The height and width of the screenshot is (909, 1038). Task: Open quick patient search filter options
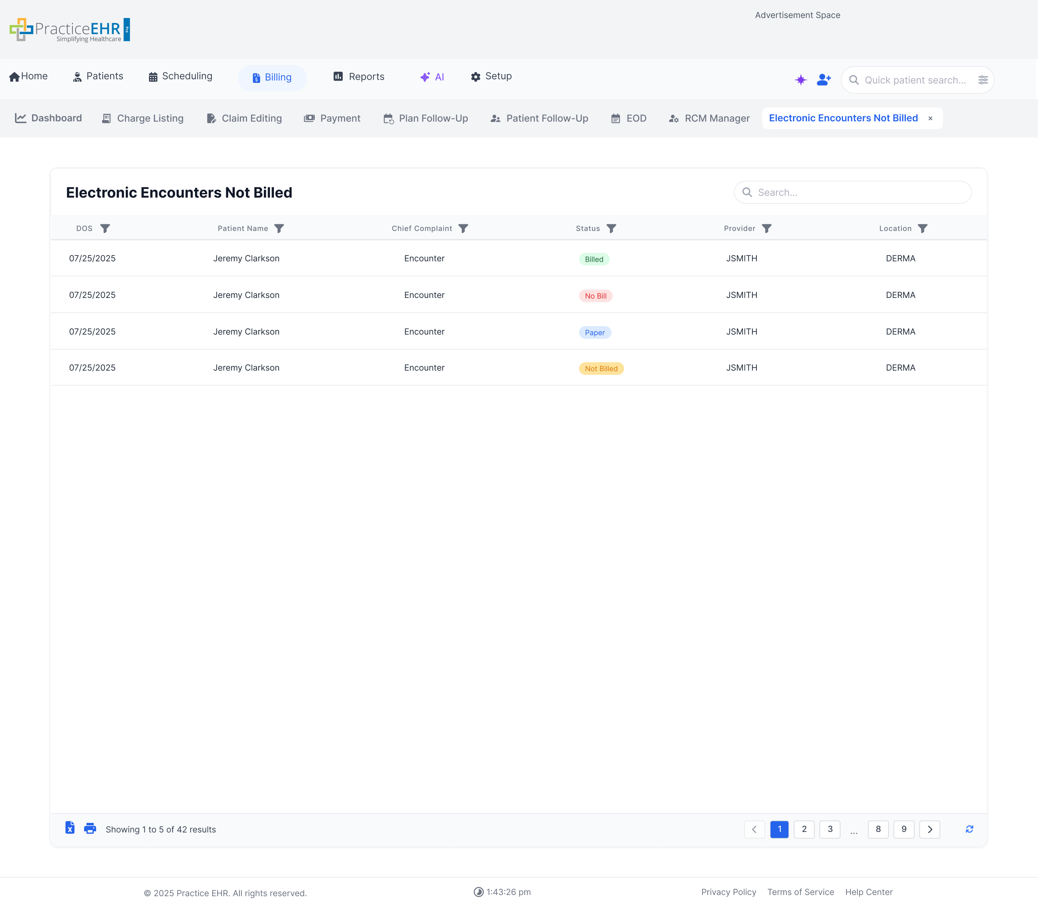[x=983, y=80]
